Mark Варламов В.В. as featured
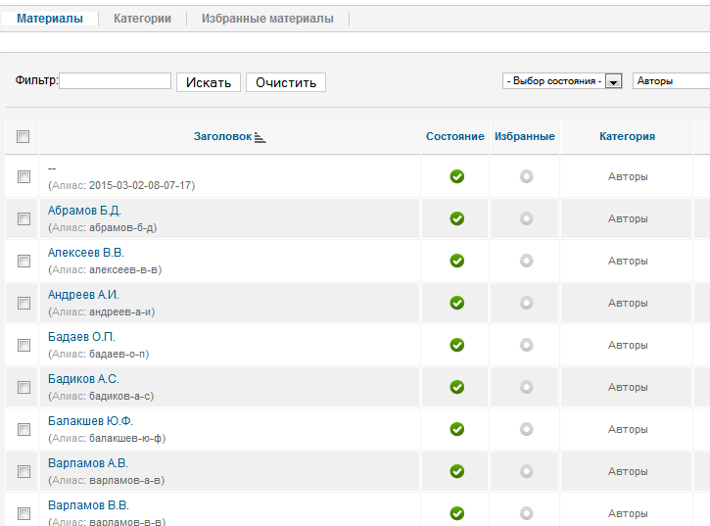 point(526,513)
